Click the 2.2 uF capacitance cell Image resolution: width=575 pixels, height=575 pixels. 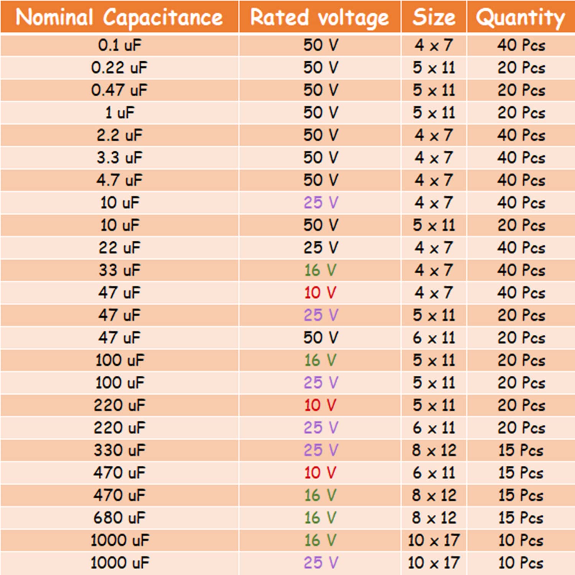coord(120,135)
